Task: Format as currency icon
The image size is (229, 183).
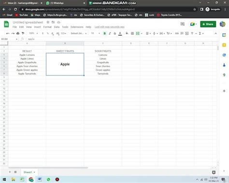Action: click(43, 33)
